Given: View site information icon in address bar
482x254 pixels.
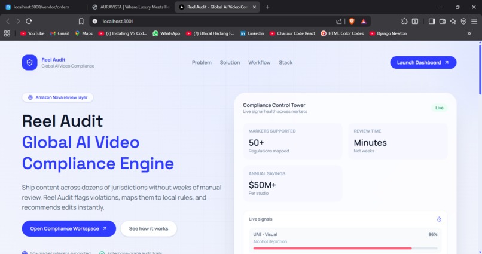Looking at the screenshot, I should (x=95, y=21).
